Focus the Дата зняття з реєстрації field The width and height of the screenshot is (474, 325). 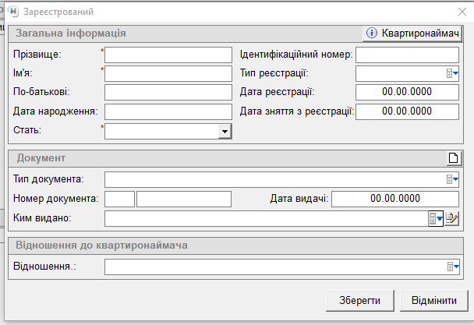click(407, 111)
